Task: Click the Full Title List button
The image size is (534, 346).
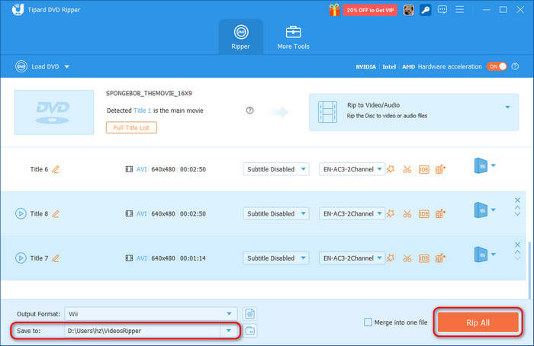Action: pyautogui.click(x=131, y=127)
